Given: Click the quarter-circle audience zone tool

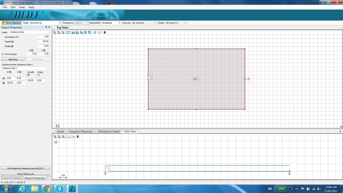Looking at the screenshot, I should coord(77,33).
